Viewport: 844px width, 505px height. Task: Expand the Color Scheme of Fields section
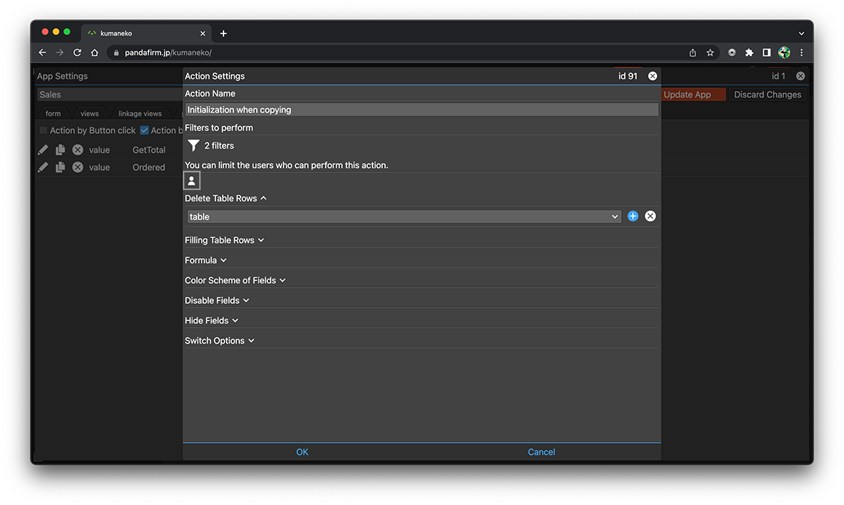[x=235, y=280]
